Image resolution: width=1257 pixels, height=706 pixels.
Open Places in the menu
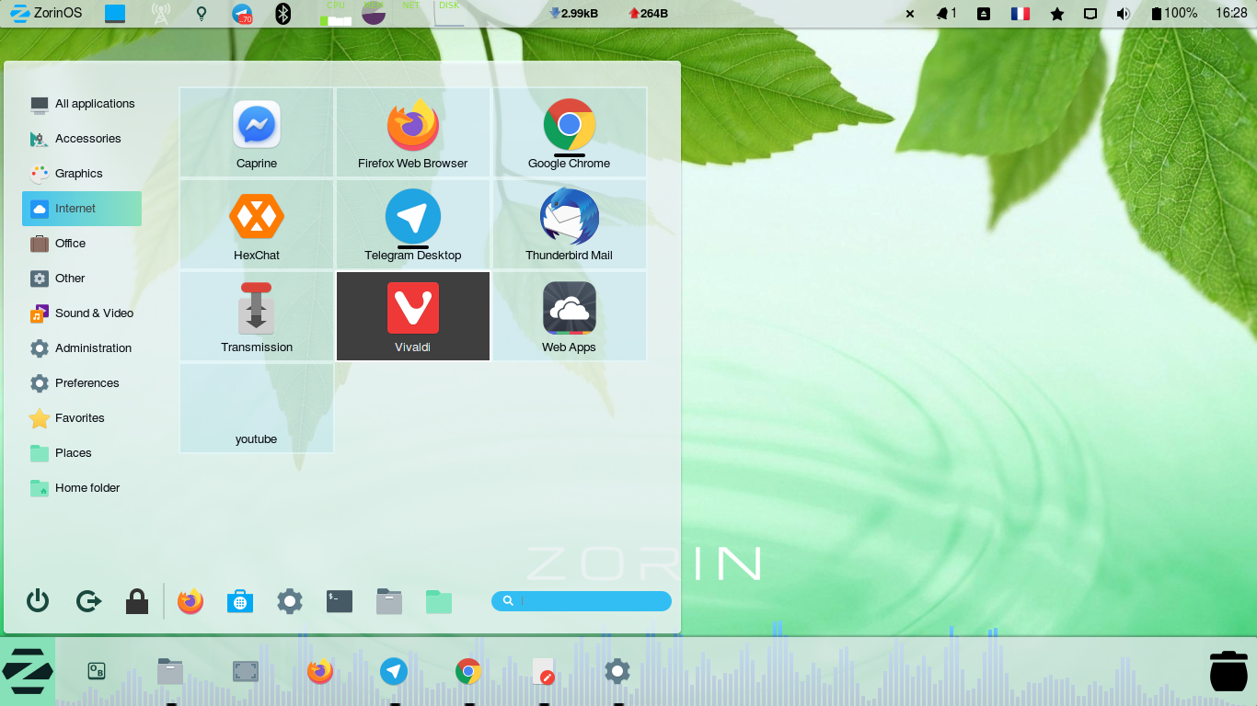[82, 453]
